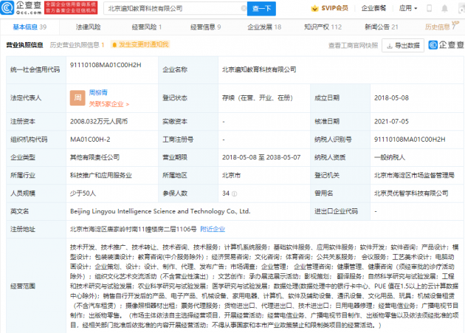Open 企业套餐 link

pos(373,8)
